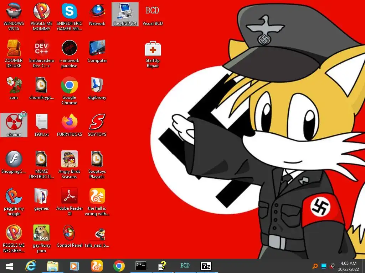Open Visual BCD desktop shortcut
The width and height of the screenshot is (365, 273).
click(x=153, y=14)
